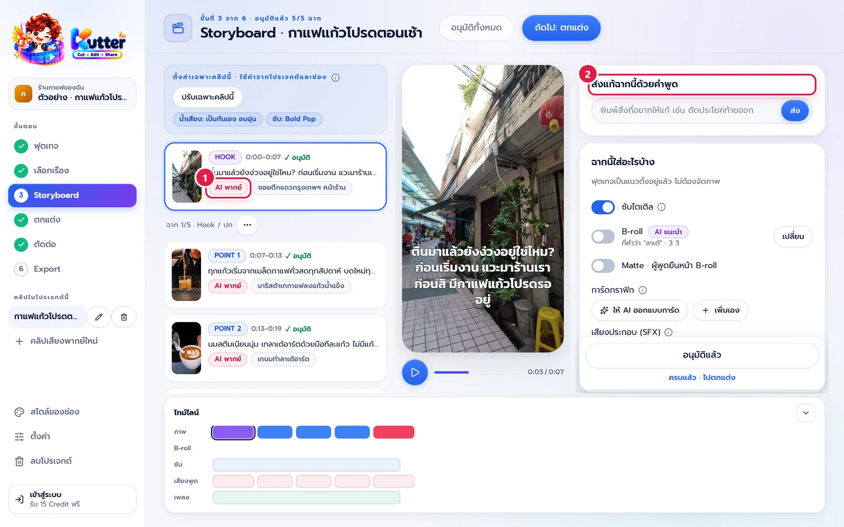844x527 pixels.
Task: Click the เปลี่ยน button for B-roll
Action: pyautogui.click(x=793, y=236)
